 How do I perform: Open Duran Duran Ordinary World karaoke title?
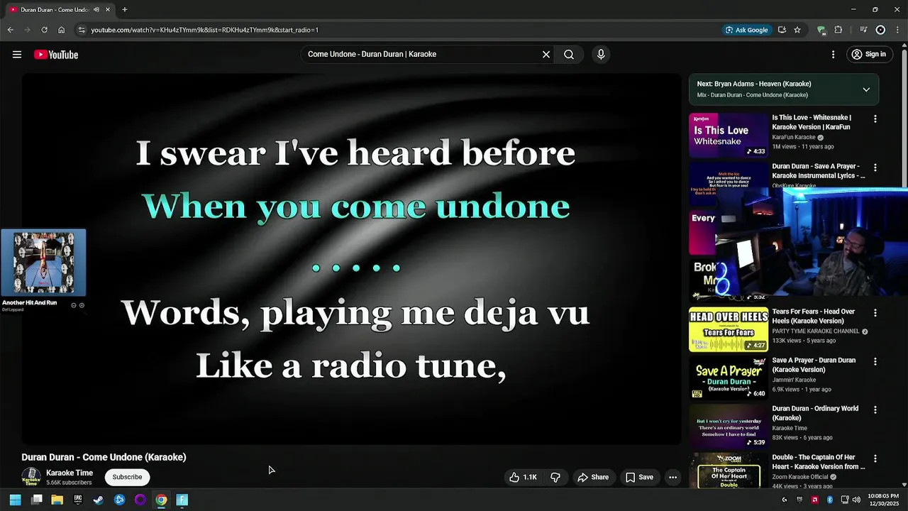[815, 413]
